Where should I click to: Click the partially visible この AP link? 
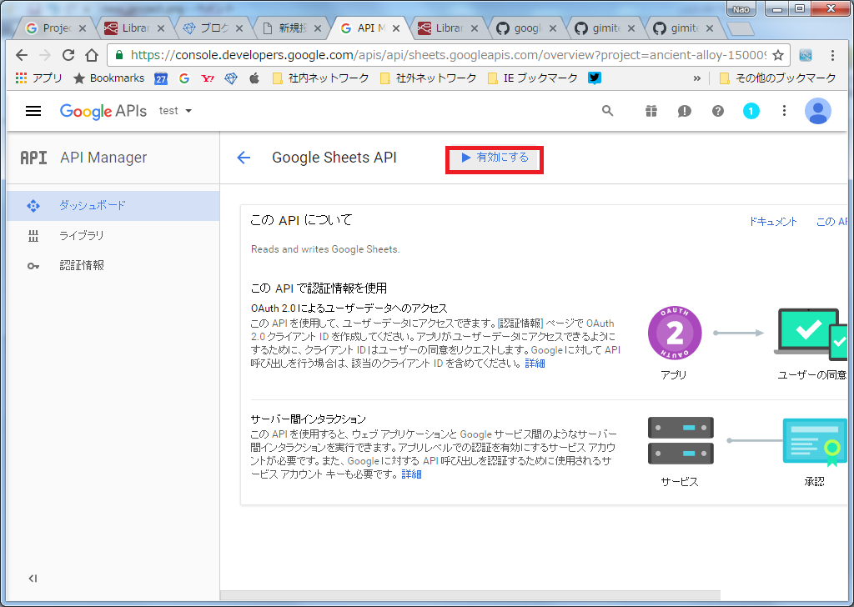tap(831, 222)
